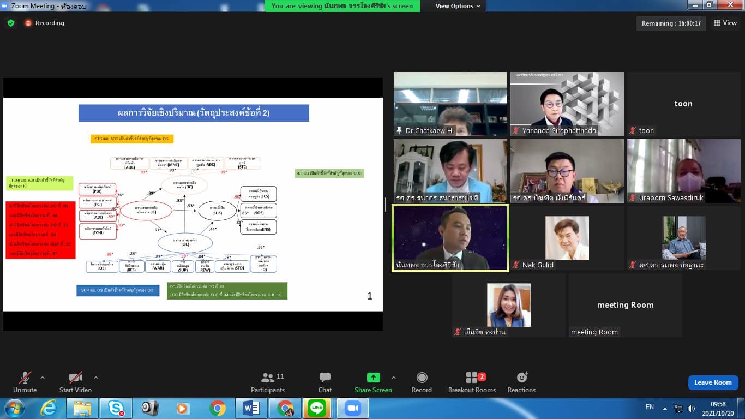Viewport: 745px width, 419px height.
Task: Expand audio options arrow beside Unmute
Action: point(43,378)
